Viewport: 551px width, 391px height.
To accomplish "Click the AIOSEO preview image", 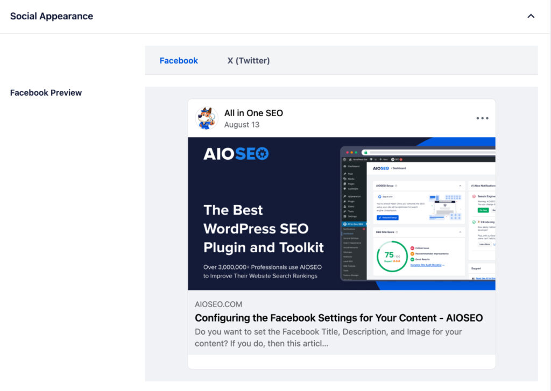I will point(342,214).
